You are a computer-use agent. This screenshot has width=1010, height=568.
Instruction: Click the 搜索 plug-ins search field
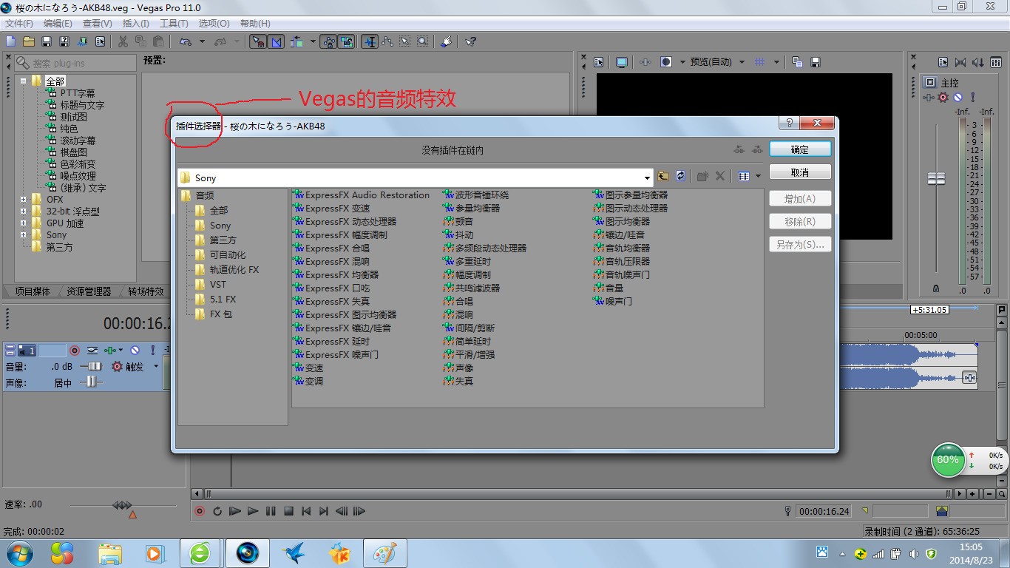click(x=76, y=64)
